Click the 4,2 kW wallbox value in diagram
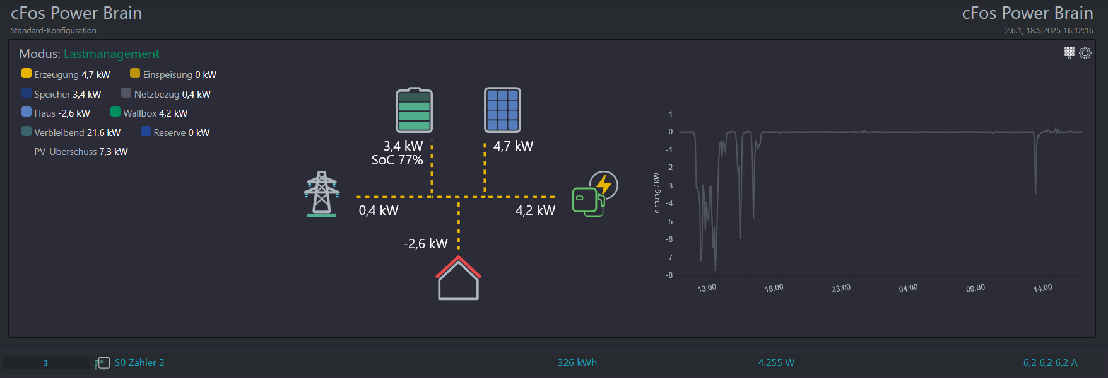This screenshot has width=1108, height=378. pyautogui.click(x=535, y=210)
